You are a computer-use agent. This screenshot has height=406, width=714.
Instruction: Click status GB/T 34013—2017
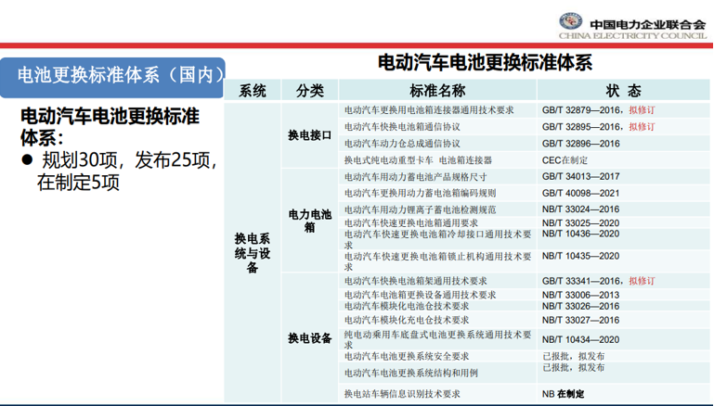(x=580, y=176)
